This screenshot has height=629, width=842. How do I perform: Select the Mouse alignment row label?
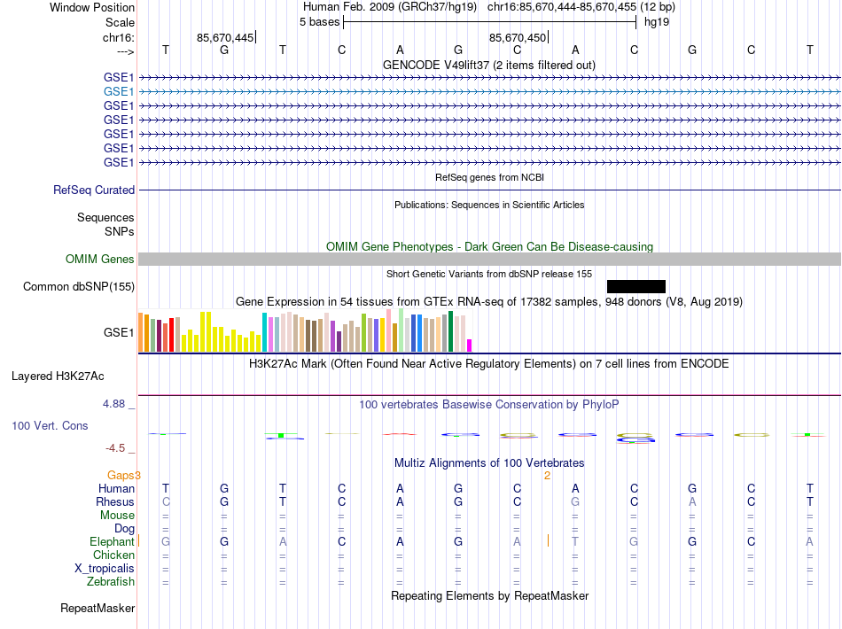coord(117,516)
